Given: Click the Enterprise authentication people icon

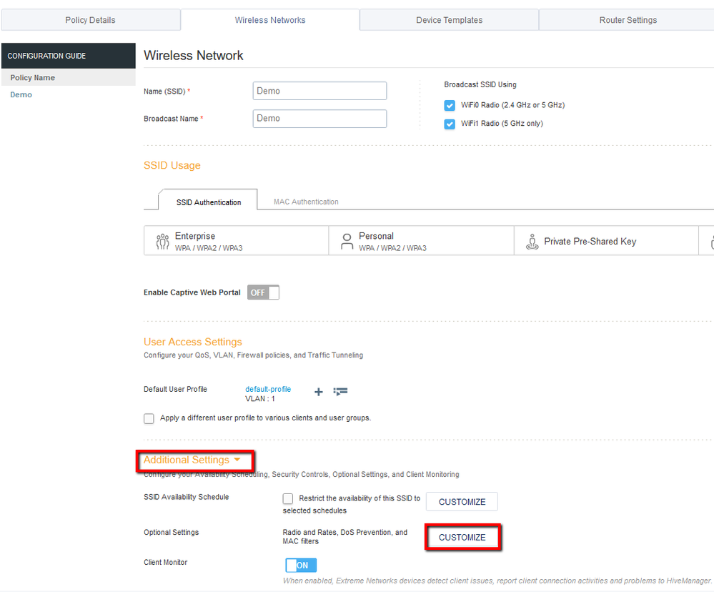Looking at the screenshot, I should point(162,242).
